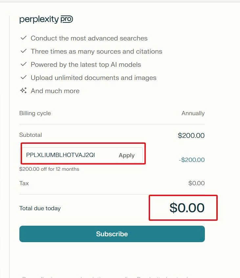The image size is (240, 278).
Task: Click the $200.00 off for 12 months note
Action: (x=49, y=169)
